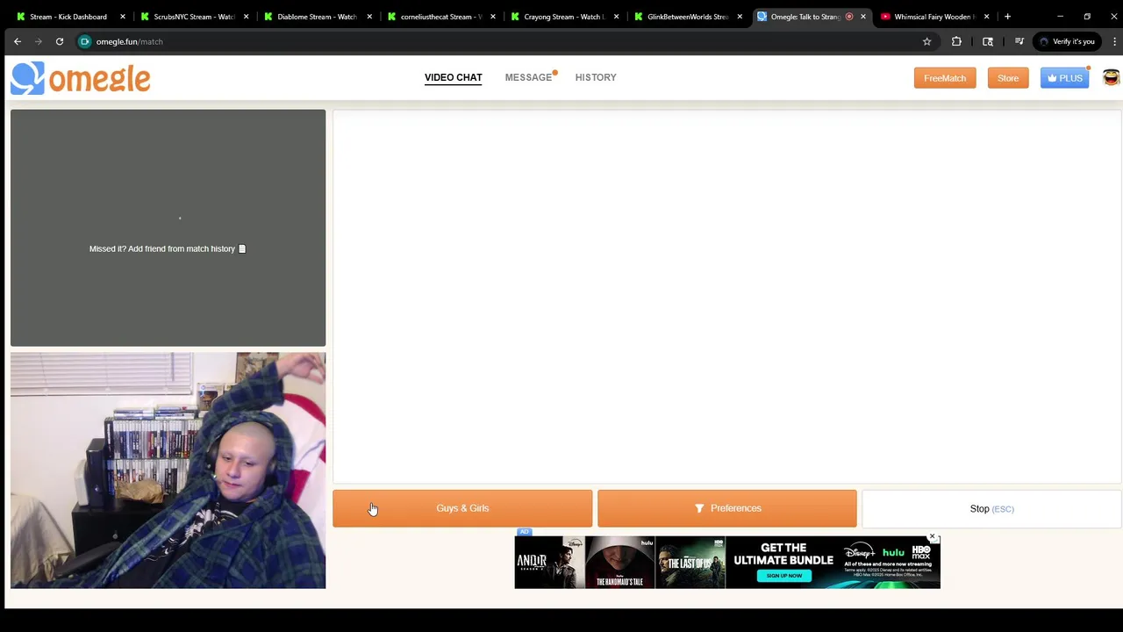The width and height of the screenshot is (1123, 632).
Task: Click the recording indicator on Omegle tab
Action: point(849,17)
